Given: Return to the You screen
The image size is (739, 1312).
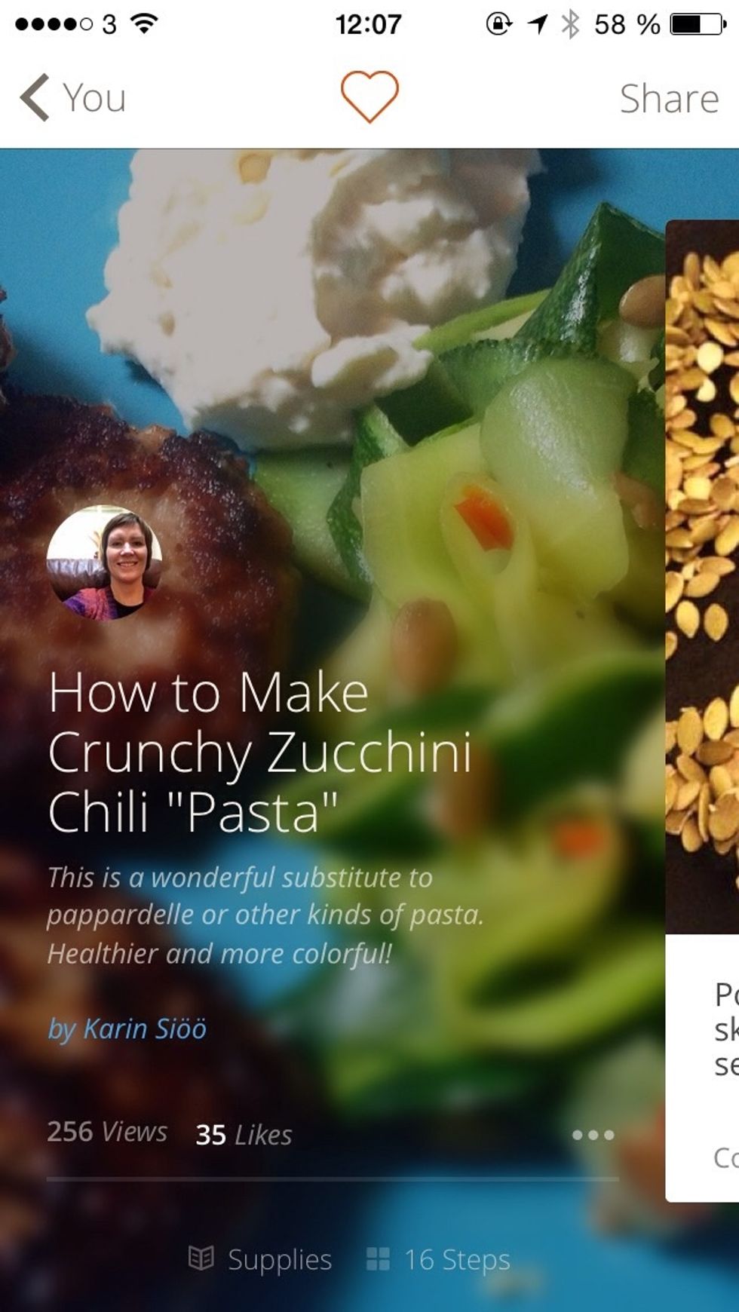Looking at the screenshot, I should [x=94, y=98].
